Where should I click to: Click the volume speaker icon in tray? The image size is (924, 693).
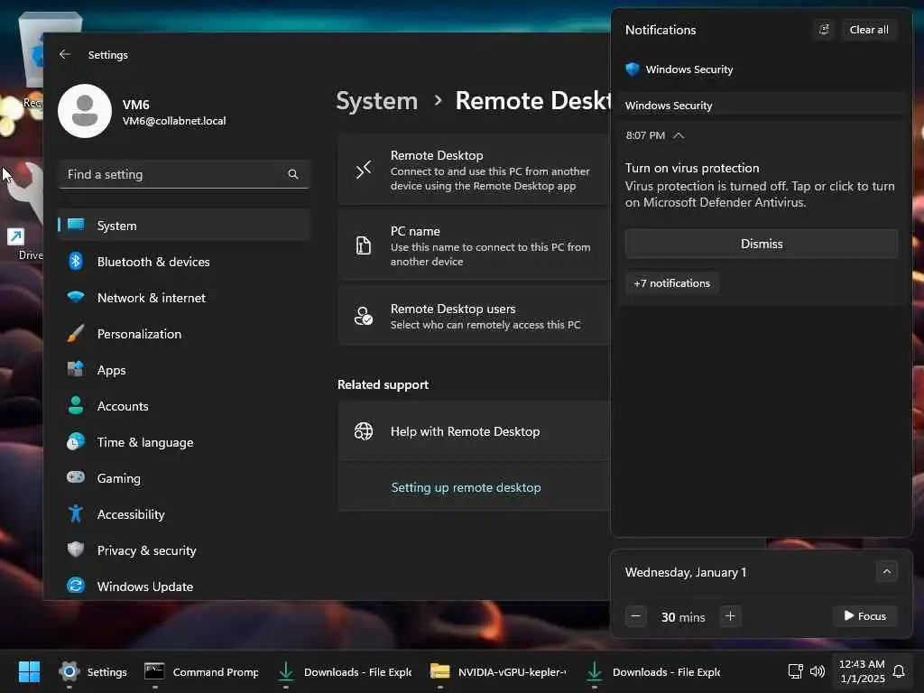(x=818, y=671)
